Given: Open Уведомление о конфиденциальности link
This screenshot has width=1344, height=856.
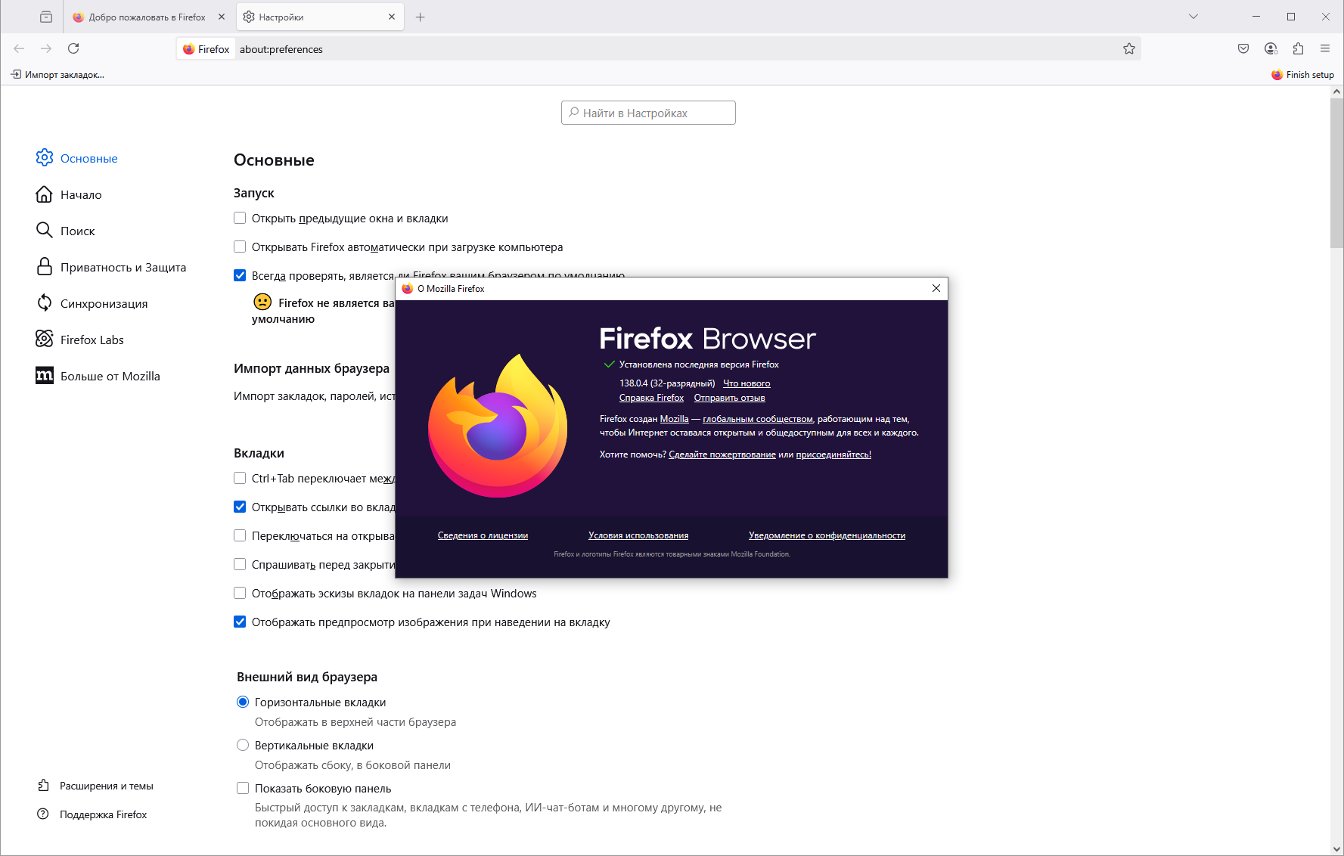Looking at the screenshot, I should click(x=827, y=535).
